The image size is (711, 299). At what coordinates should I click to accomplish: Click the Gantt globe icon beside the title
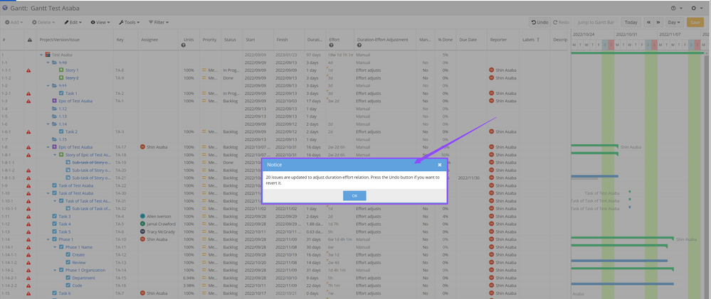(5, 8)
